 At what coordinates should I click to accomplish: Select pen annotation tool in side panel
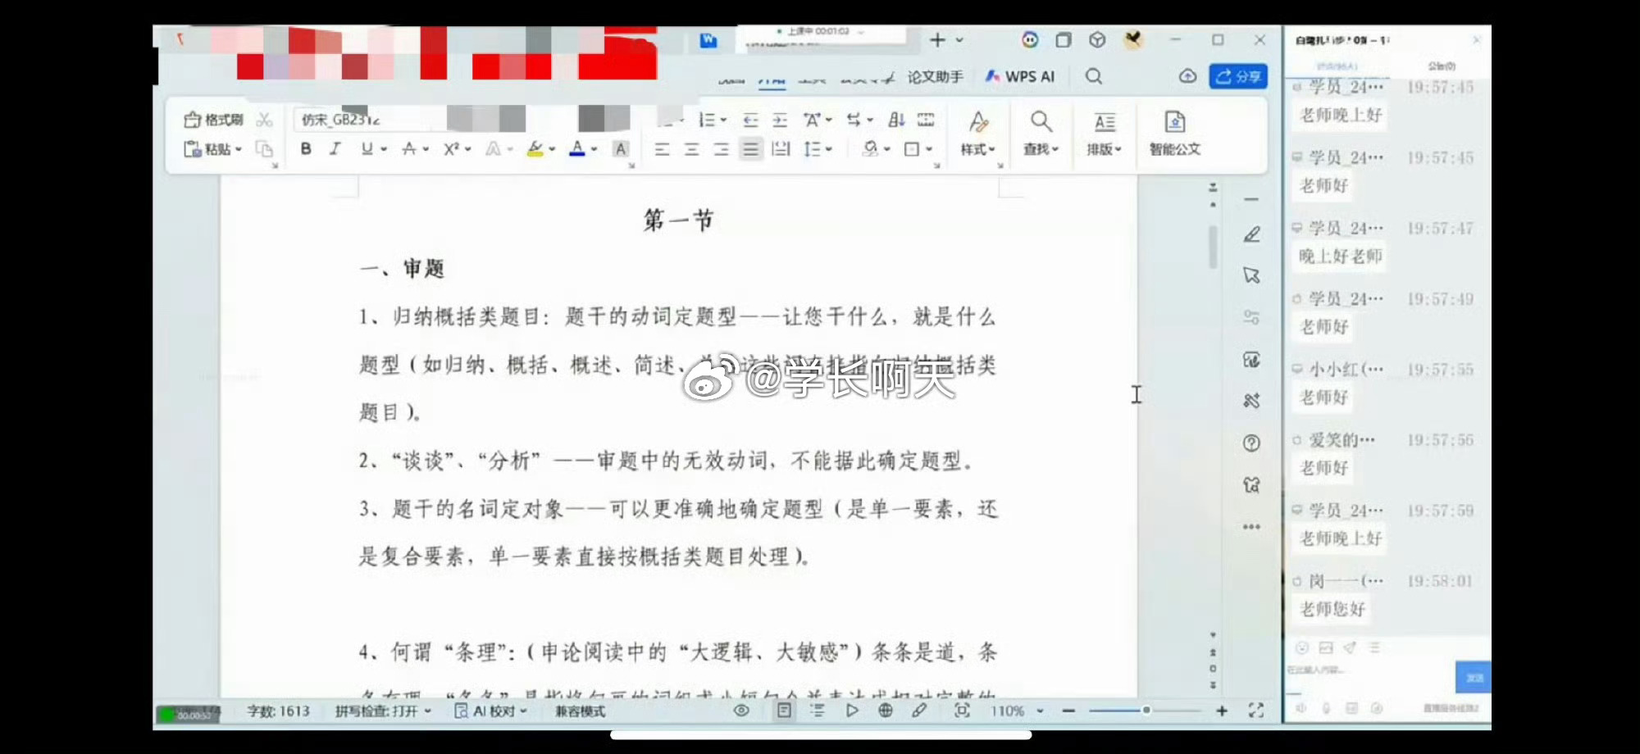click(x=1251, y=234)
